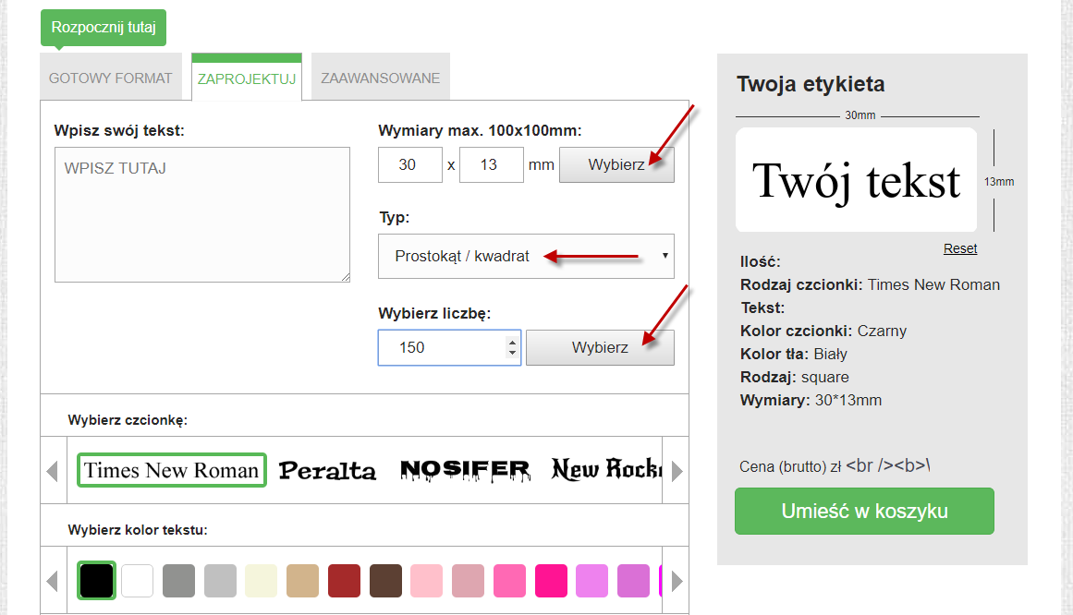The image size is (1073, 615).
Task: Pick the white text color swatch
Action: (x=138, y=581)
